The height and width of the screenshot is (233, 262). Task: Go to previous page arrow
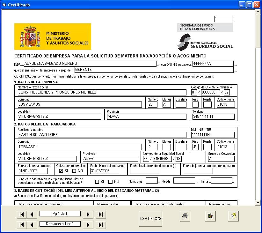pos(32,214)
